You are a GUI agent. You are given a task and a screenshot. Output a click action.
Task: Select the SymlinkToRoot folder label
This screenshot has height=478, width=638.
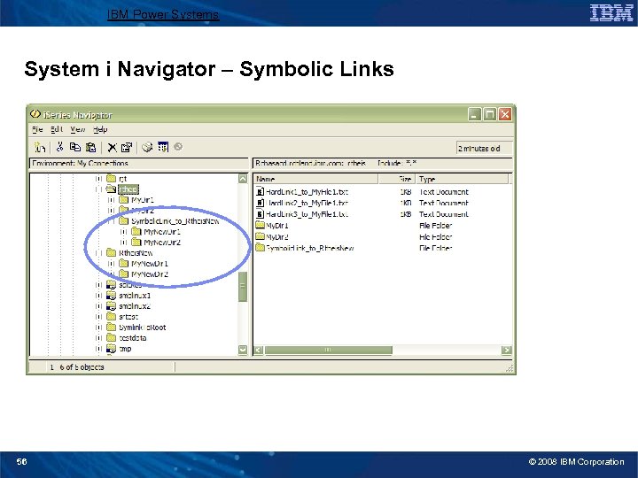coord(142,328)
